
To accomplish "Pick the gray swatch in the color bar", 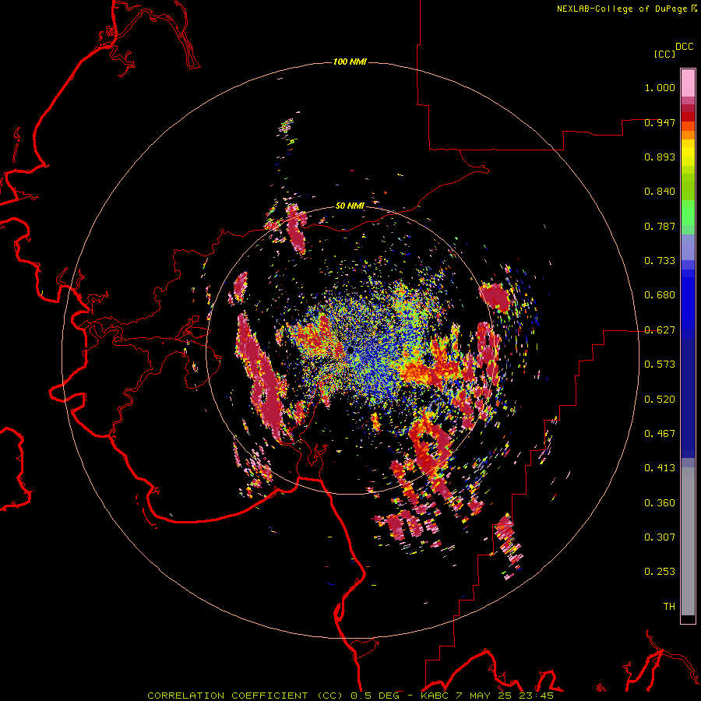I will [688, 541].
